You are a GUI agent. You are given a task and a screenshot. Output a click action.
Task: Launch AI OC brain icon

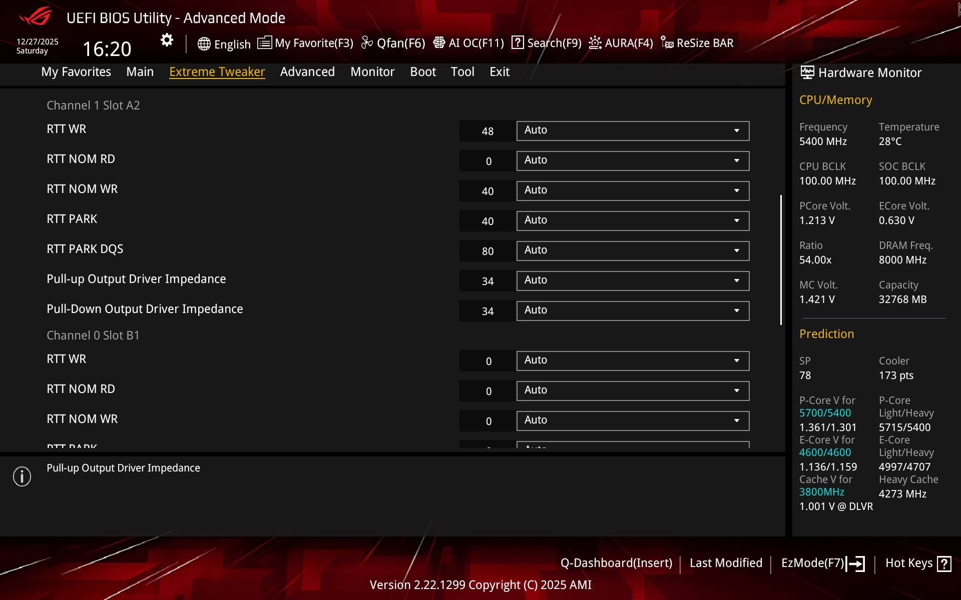(439, 43)
